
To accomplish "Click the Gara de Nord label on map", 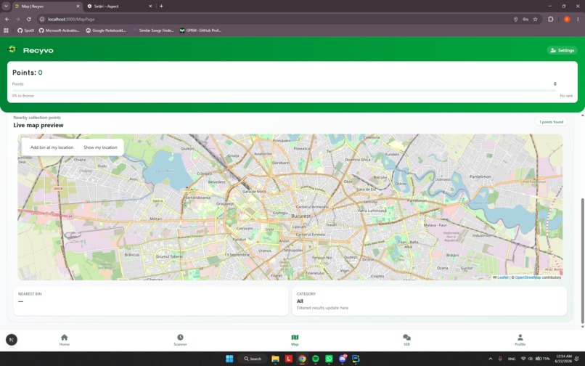I will pyautogui.click(x=254, y=192).
